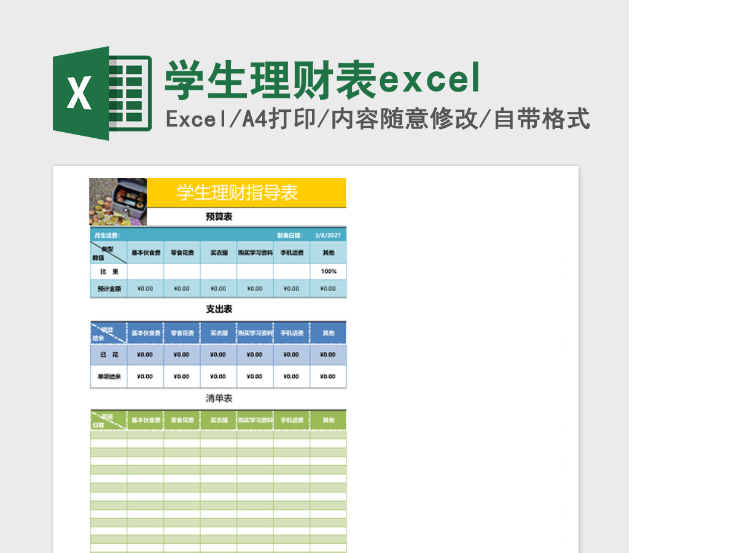
Task: Click the '100%' cell in 比重 row
Action: click(328, 272)
